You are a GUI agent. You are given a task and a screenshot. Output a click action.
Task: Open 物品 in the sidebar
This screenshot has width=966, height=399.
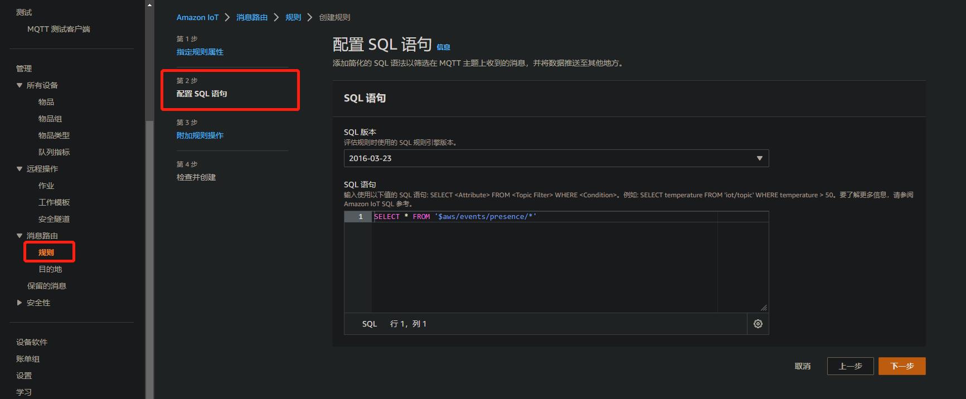tap(46, 102)
